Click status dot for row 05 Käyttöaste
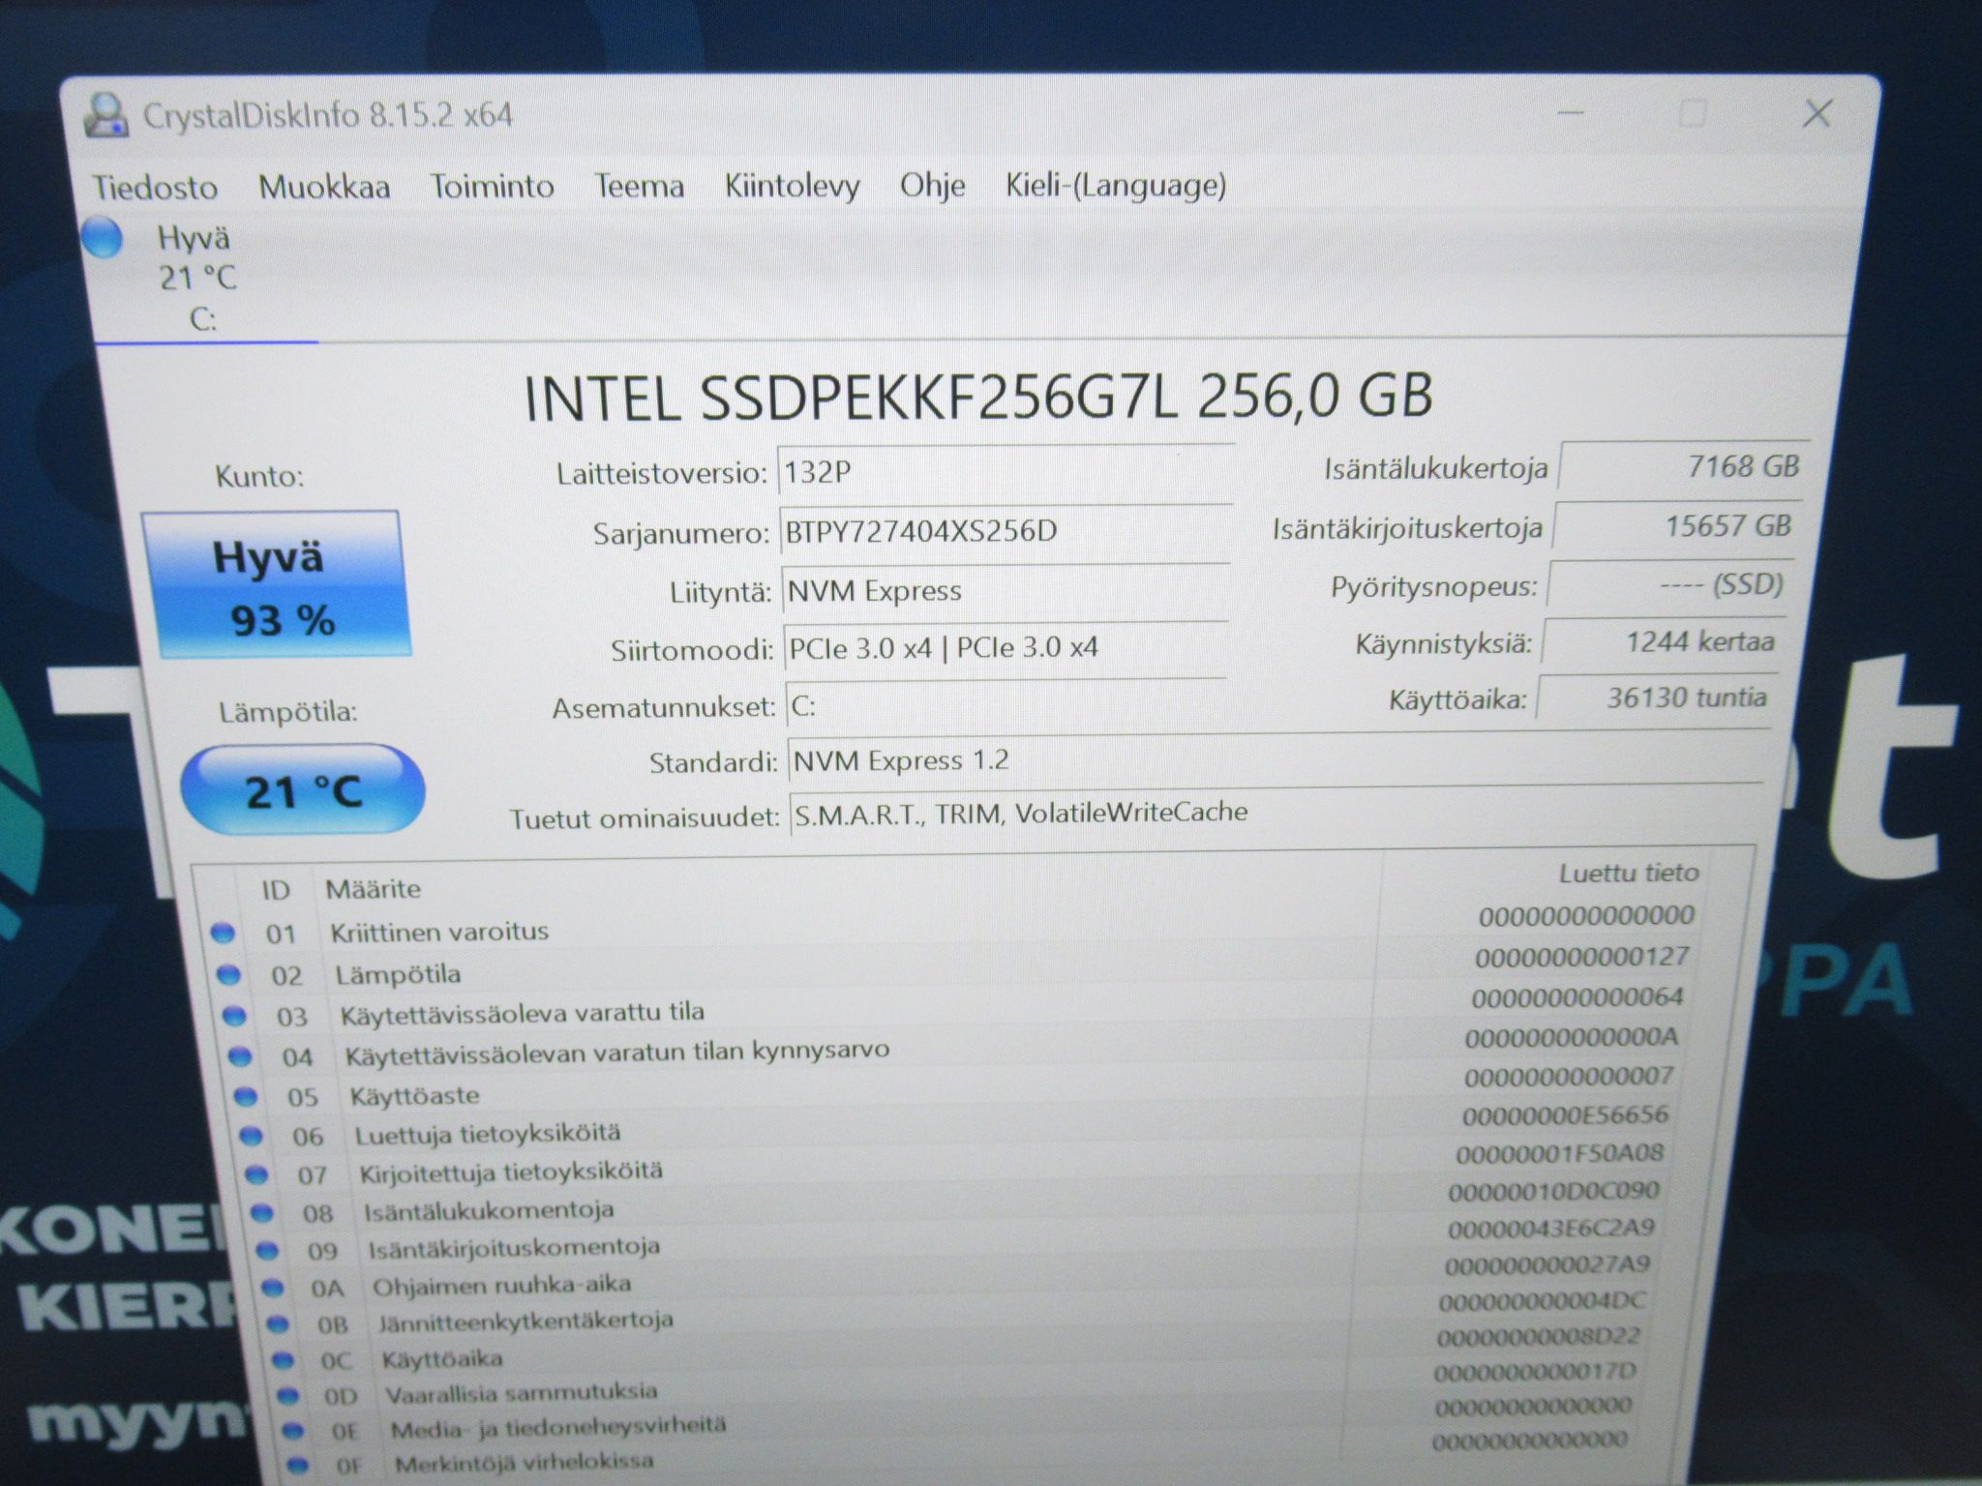 tap(246, 1096)
